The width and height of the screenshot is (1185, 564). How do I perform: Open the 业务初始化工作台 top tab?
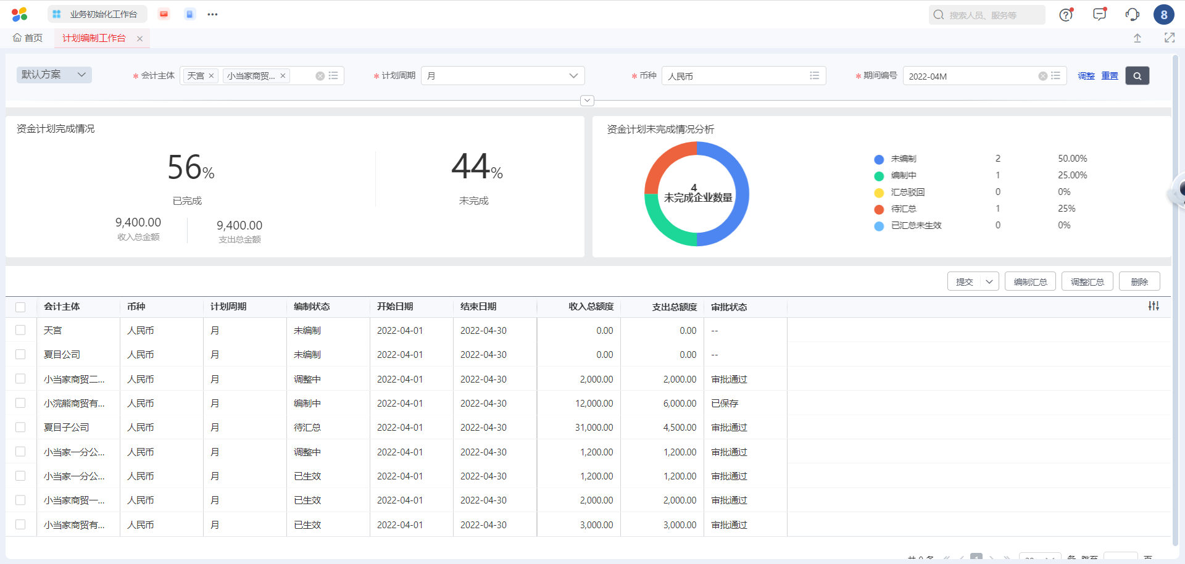pyautogui.click(x=97, y=14)
